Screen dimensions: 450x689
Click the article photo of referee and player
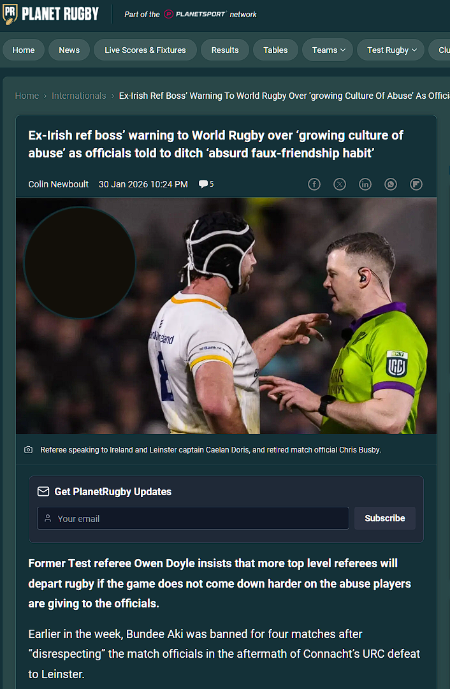click(x=226, y=315)
